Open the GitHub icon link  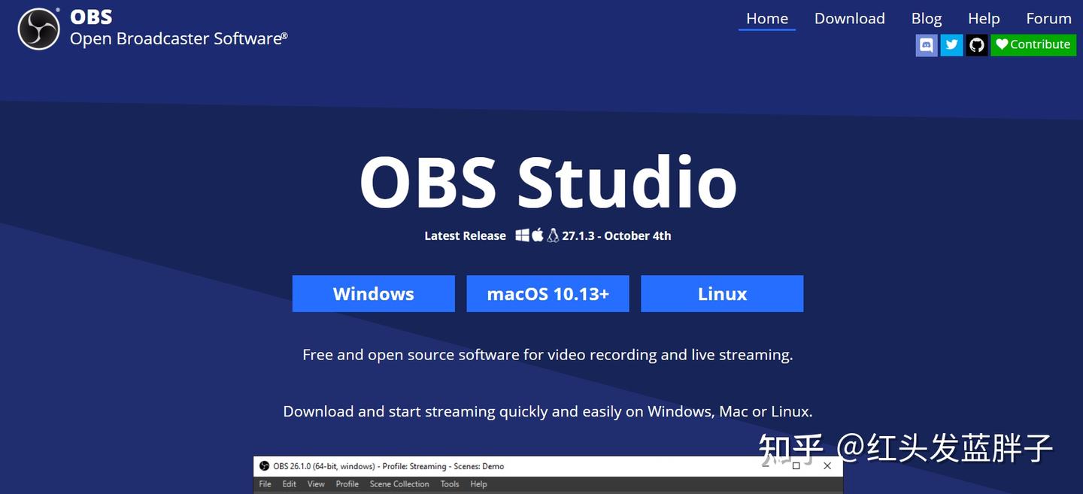coord(976,45)
